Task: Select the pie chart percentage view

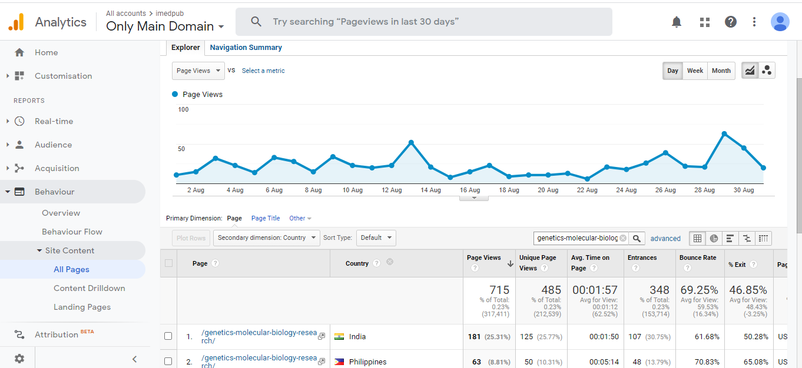Action: point(714,238)
